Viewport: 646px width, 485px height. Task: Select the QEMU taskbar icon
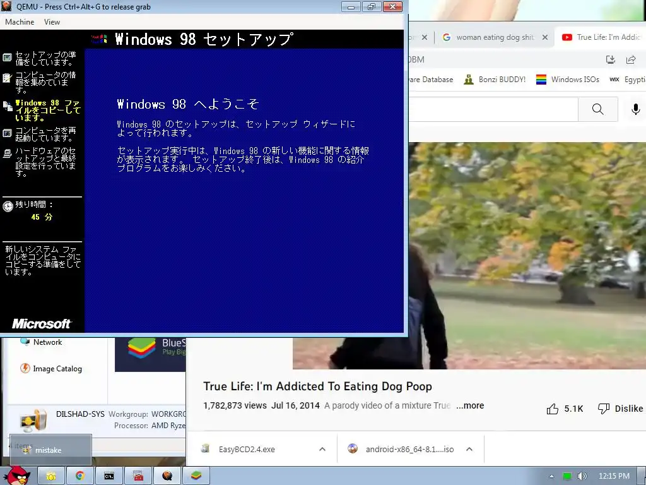[x=167, y=476]
